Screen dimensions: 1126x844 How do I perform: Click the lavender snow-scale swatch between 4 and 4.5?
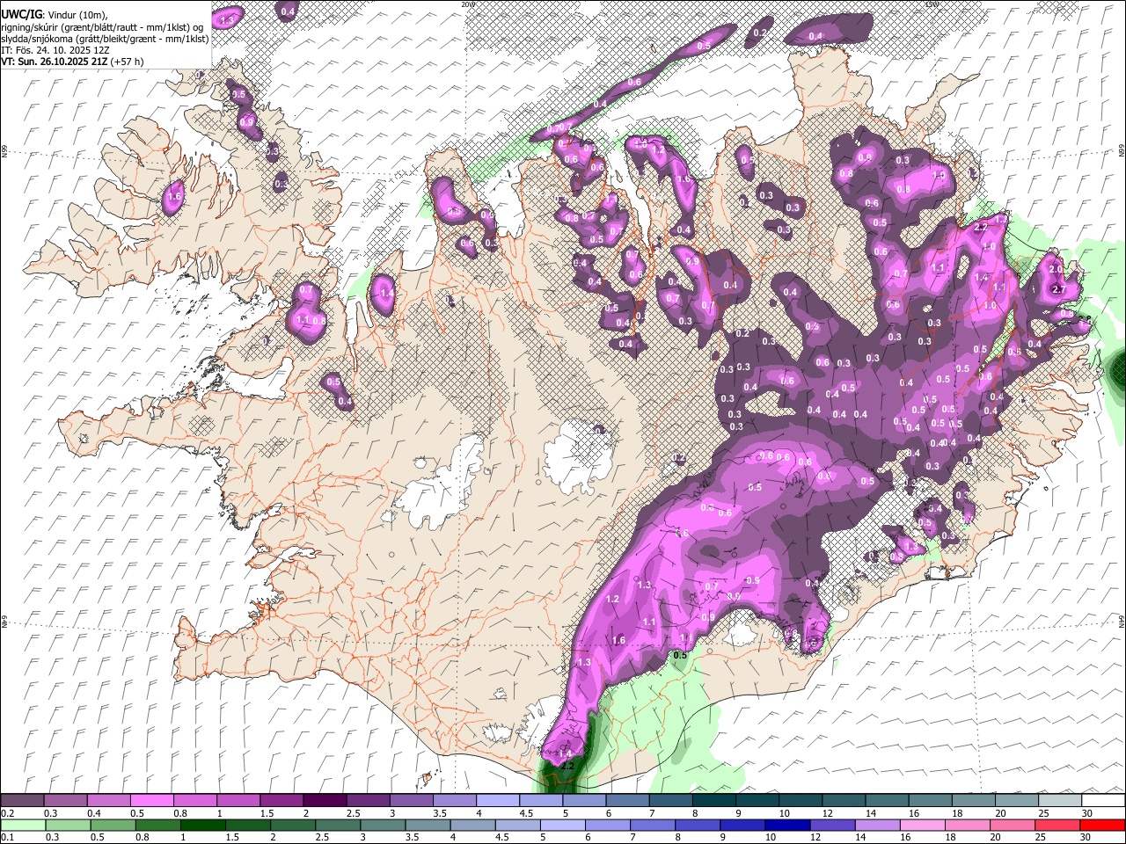[497, 801]
